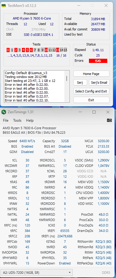Click the red Errors count 56
Image resolution: width=116 pixels, height=278 pixels.
pos(98,61)
